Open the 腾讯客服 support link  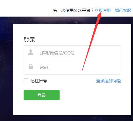point(123,10)
